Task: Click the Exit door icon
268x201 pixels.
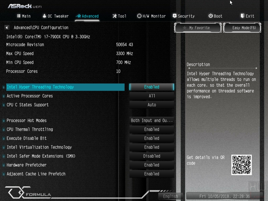Action: [x=242, y=16]
